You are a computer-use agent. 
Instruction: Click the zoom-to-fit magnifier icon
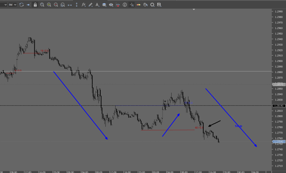pyautogui.click(x=42, y=5)
